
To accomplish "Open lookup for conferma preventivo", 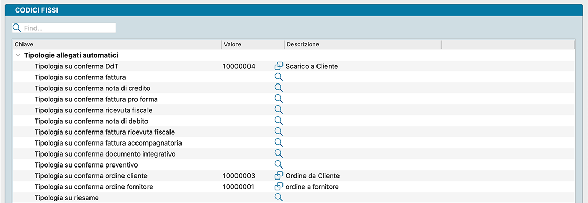I will pos(278,164).
